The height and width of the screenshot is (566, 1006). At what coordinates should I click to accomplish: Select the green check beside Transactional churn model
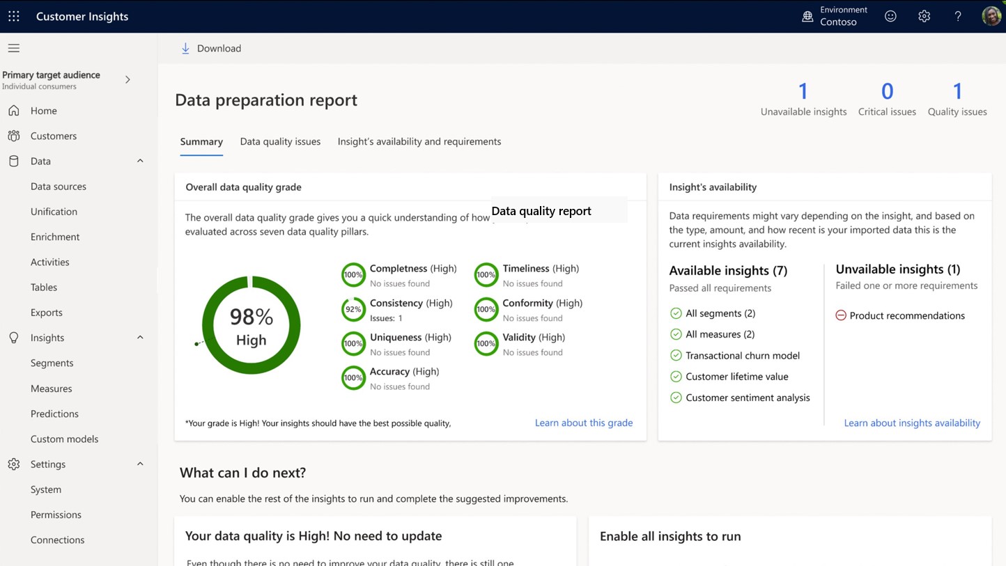pos(676,355)
